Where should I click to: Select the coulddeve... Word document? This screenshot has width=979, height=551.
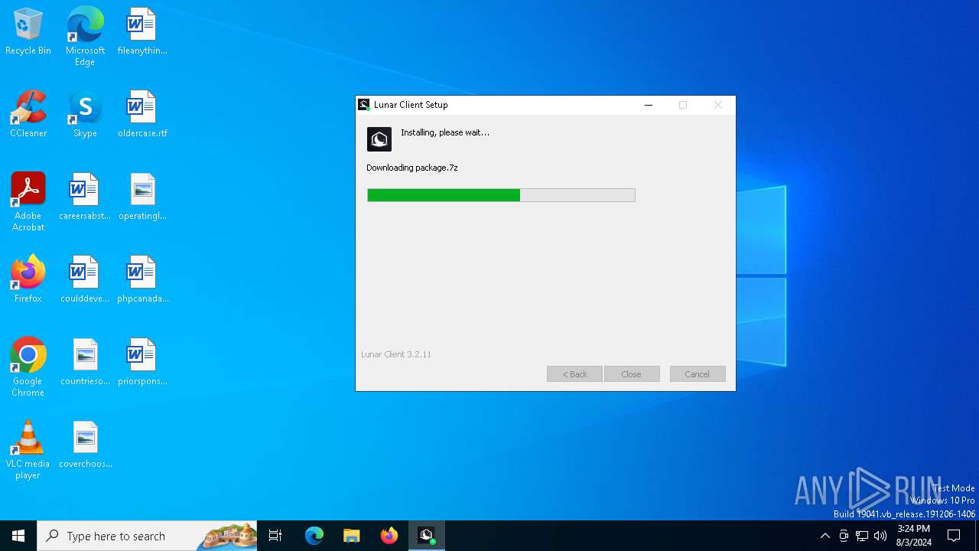(x=85, y=280)
